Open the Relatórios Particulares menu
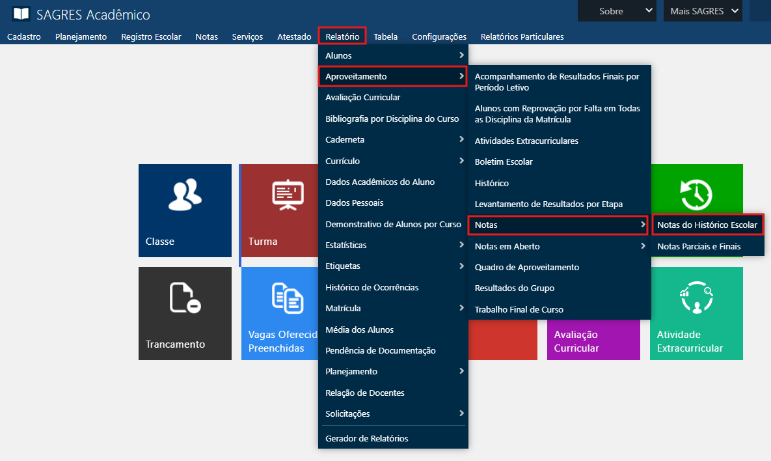Viewport: 771px width, 461px height. pos(522,36)
